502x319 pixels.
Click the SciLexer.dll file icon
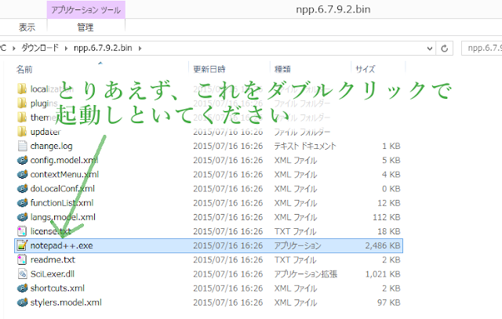point(22,274)
